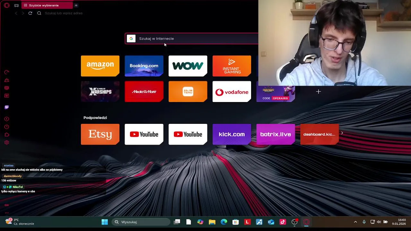411x231 pixels.
Task: Open GX Cleaner in the sidebar
Action: (x=6, y=80)
